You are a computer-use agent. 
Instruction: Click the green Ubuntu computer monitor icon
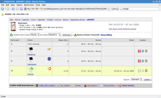pyautogui.click(x=31, y=69)
